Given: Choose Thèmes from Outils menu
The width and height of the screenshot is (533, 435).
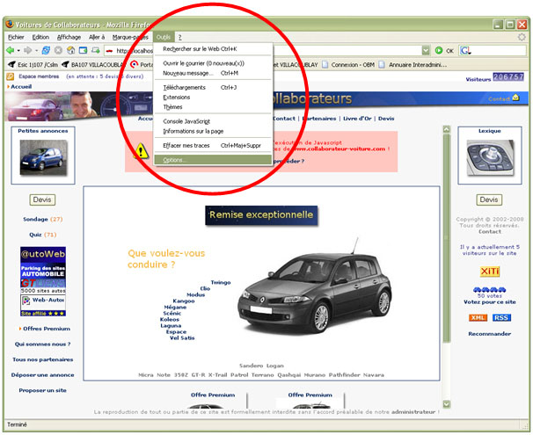Looking at the screenshot, I should tap(213, 107).
